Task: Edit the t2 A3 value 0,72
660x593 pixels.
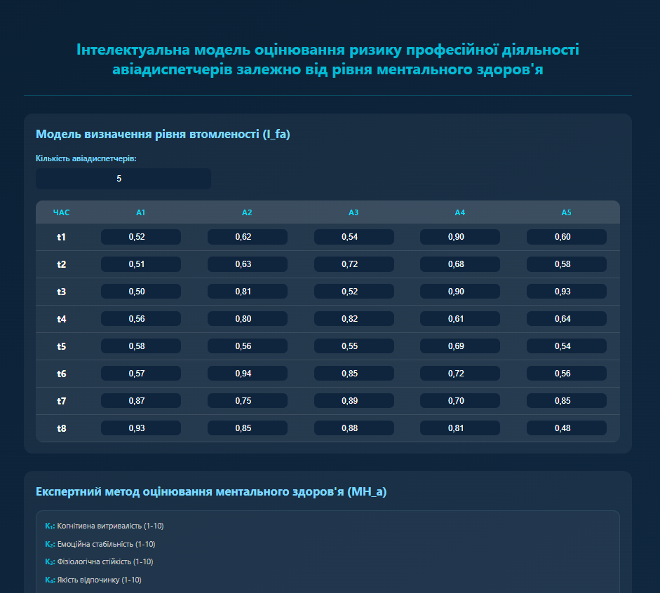Action: click(354, 264)
